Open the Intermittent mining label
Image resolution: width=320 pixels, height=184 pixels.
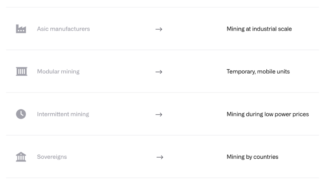[x=63, y=114]
